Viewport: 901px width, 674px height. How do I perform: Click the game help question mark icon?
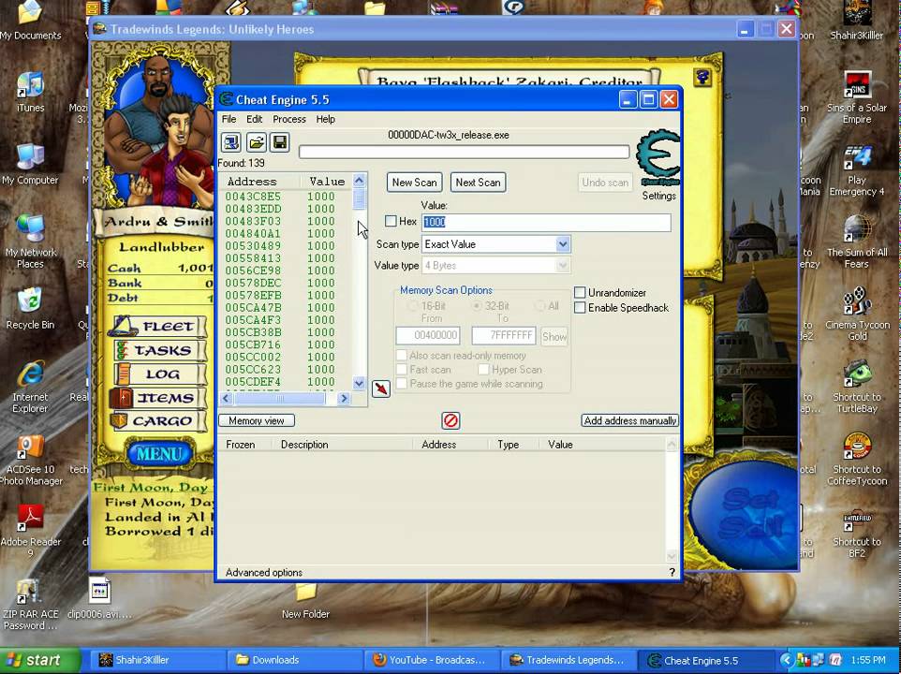702,77
